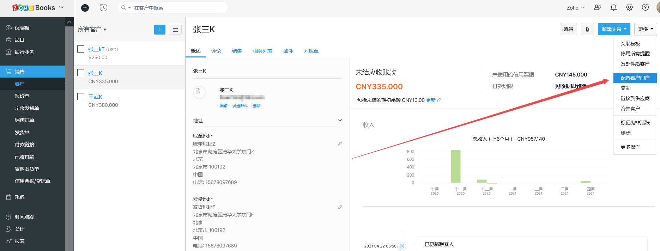The height and width of the screenshot is (251, 660).
Task: Collapse the 地址 section chevron
Action: coord(340,120)
